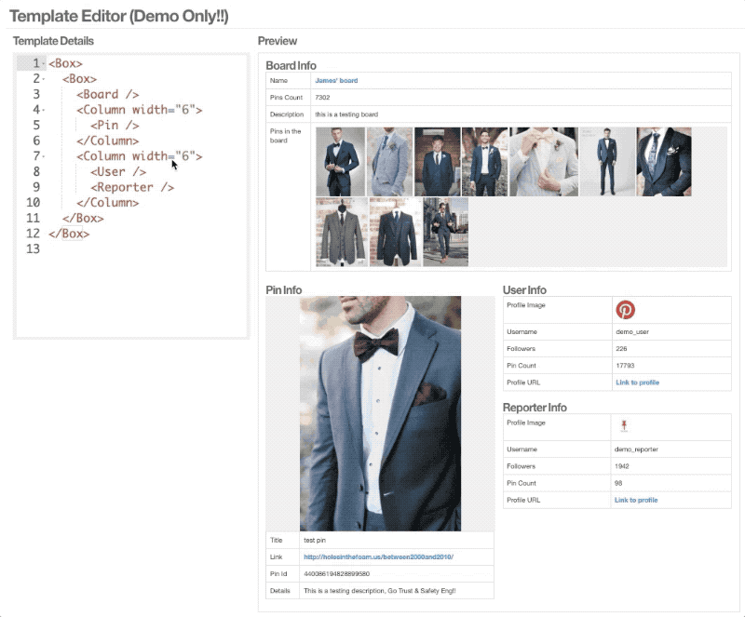
Task: Click username value 'demo_reporter'
Action: click(636, 449)
